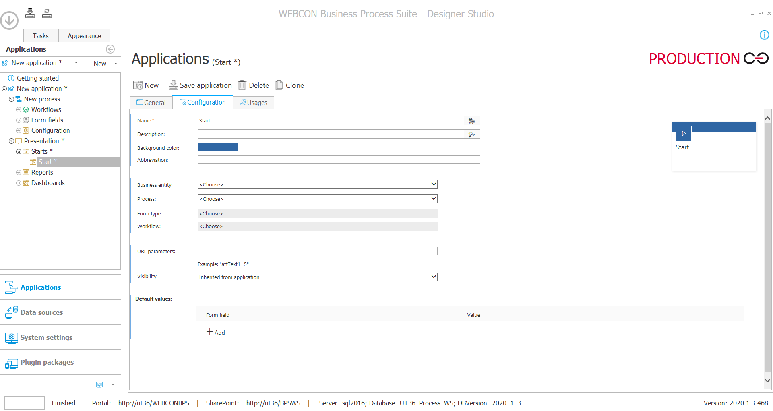
Task: Click the scrollbar down arrow in form
Action: [767, 380]
